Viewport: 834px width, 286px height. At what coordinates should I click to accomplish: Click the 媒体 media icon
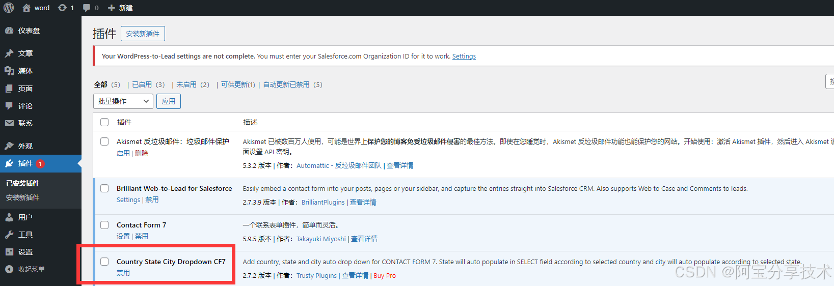(x=9, y=71)
